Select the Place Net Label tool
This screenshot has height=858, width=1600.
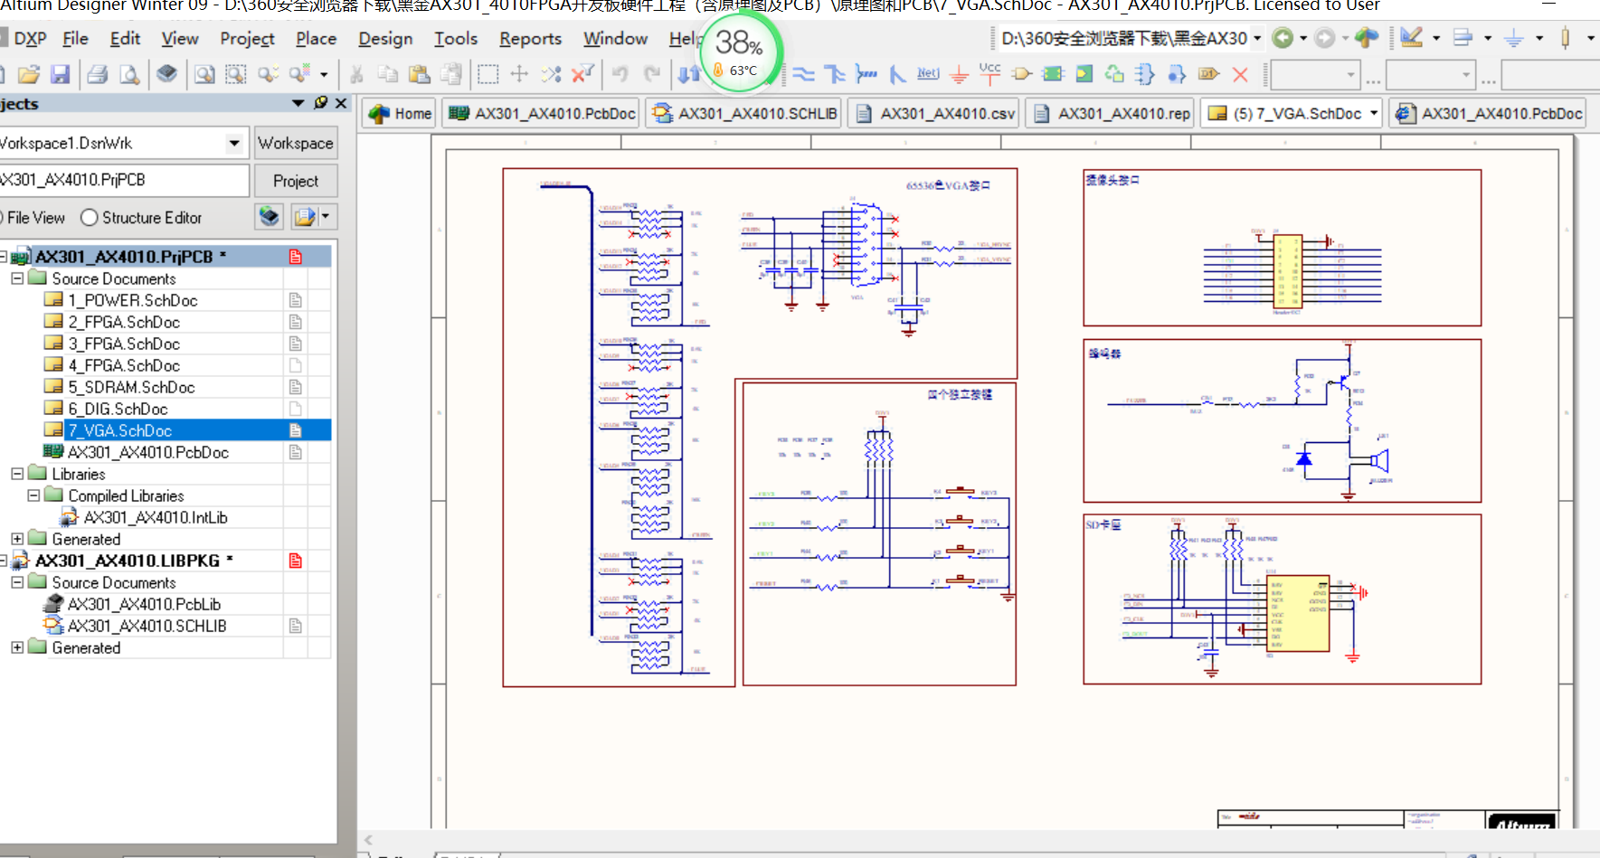coord(928,74)
